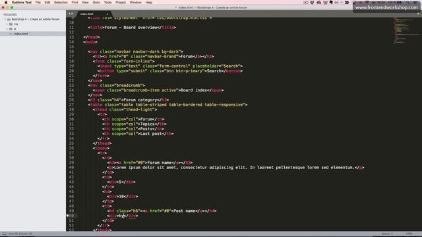The image size is (422, 237).
Task: Close the index.html tab
Action: (x=107, y=14)
